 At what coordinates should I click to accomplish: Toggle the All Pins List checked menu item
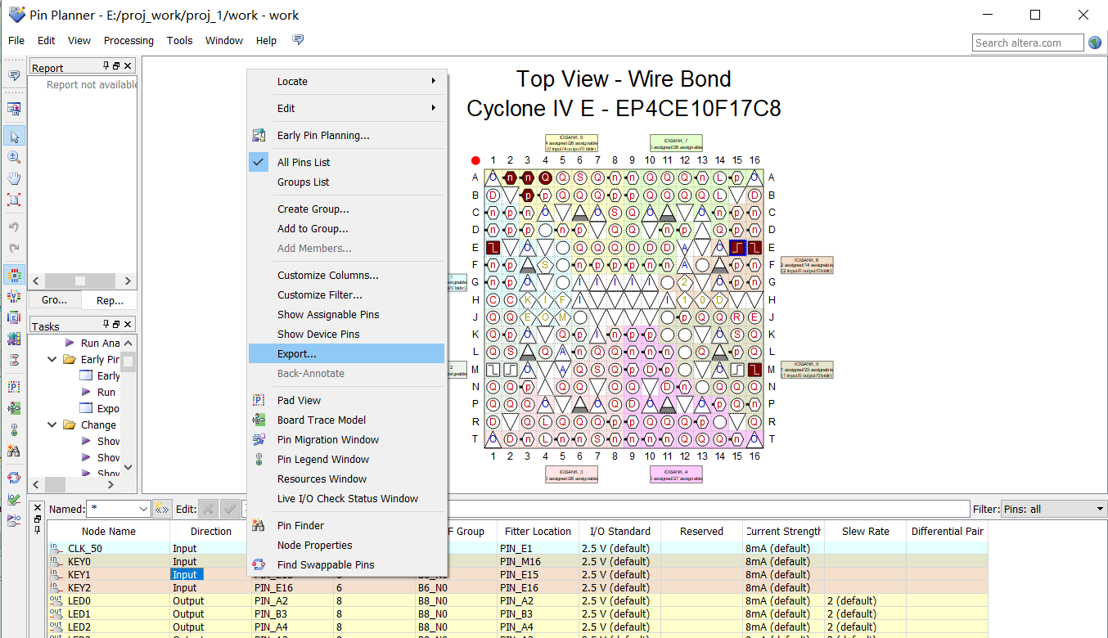348,162
